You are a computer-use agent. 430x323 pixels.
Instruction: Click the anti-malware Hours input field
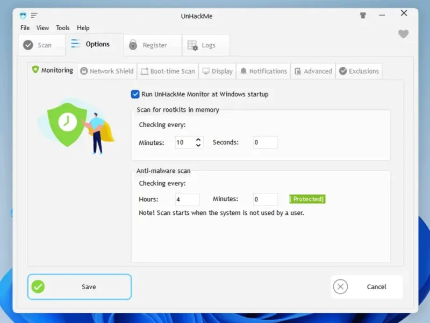(x=187, y=199)
